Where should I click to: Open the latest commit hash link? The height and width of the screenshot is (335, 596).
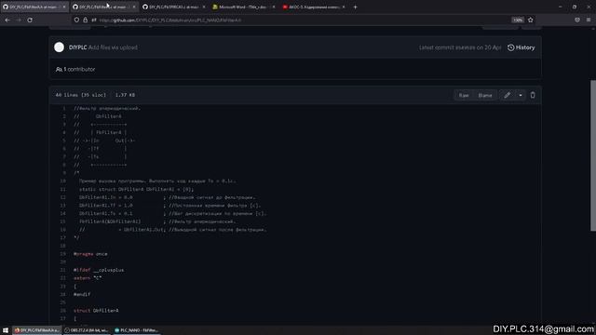(466, 47)
